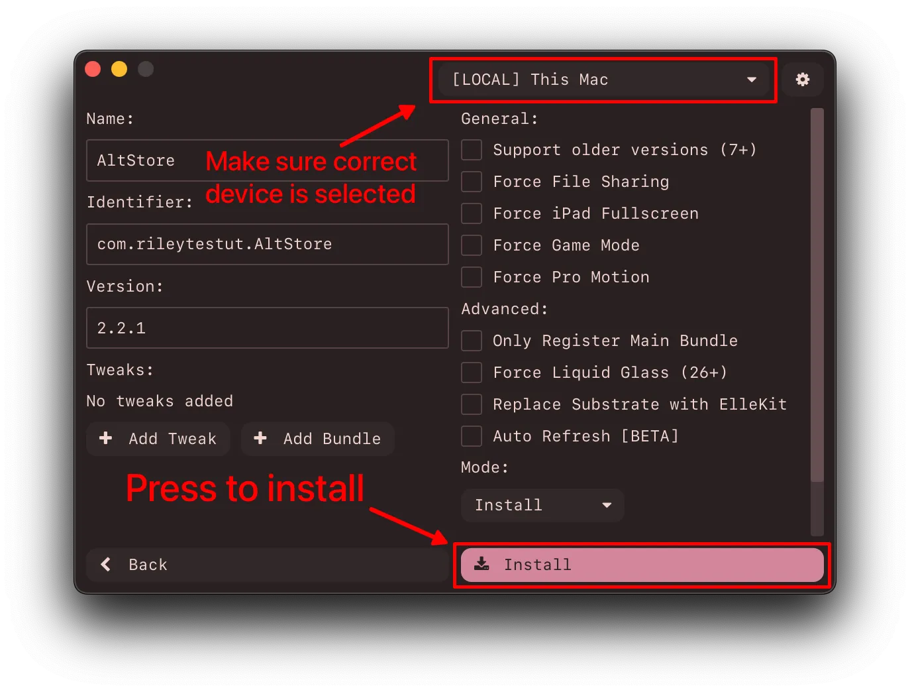Open the settings gear icon
The image size is (910, 692).
[x=803, y=80]
